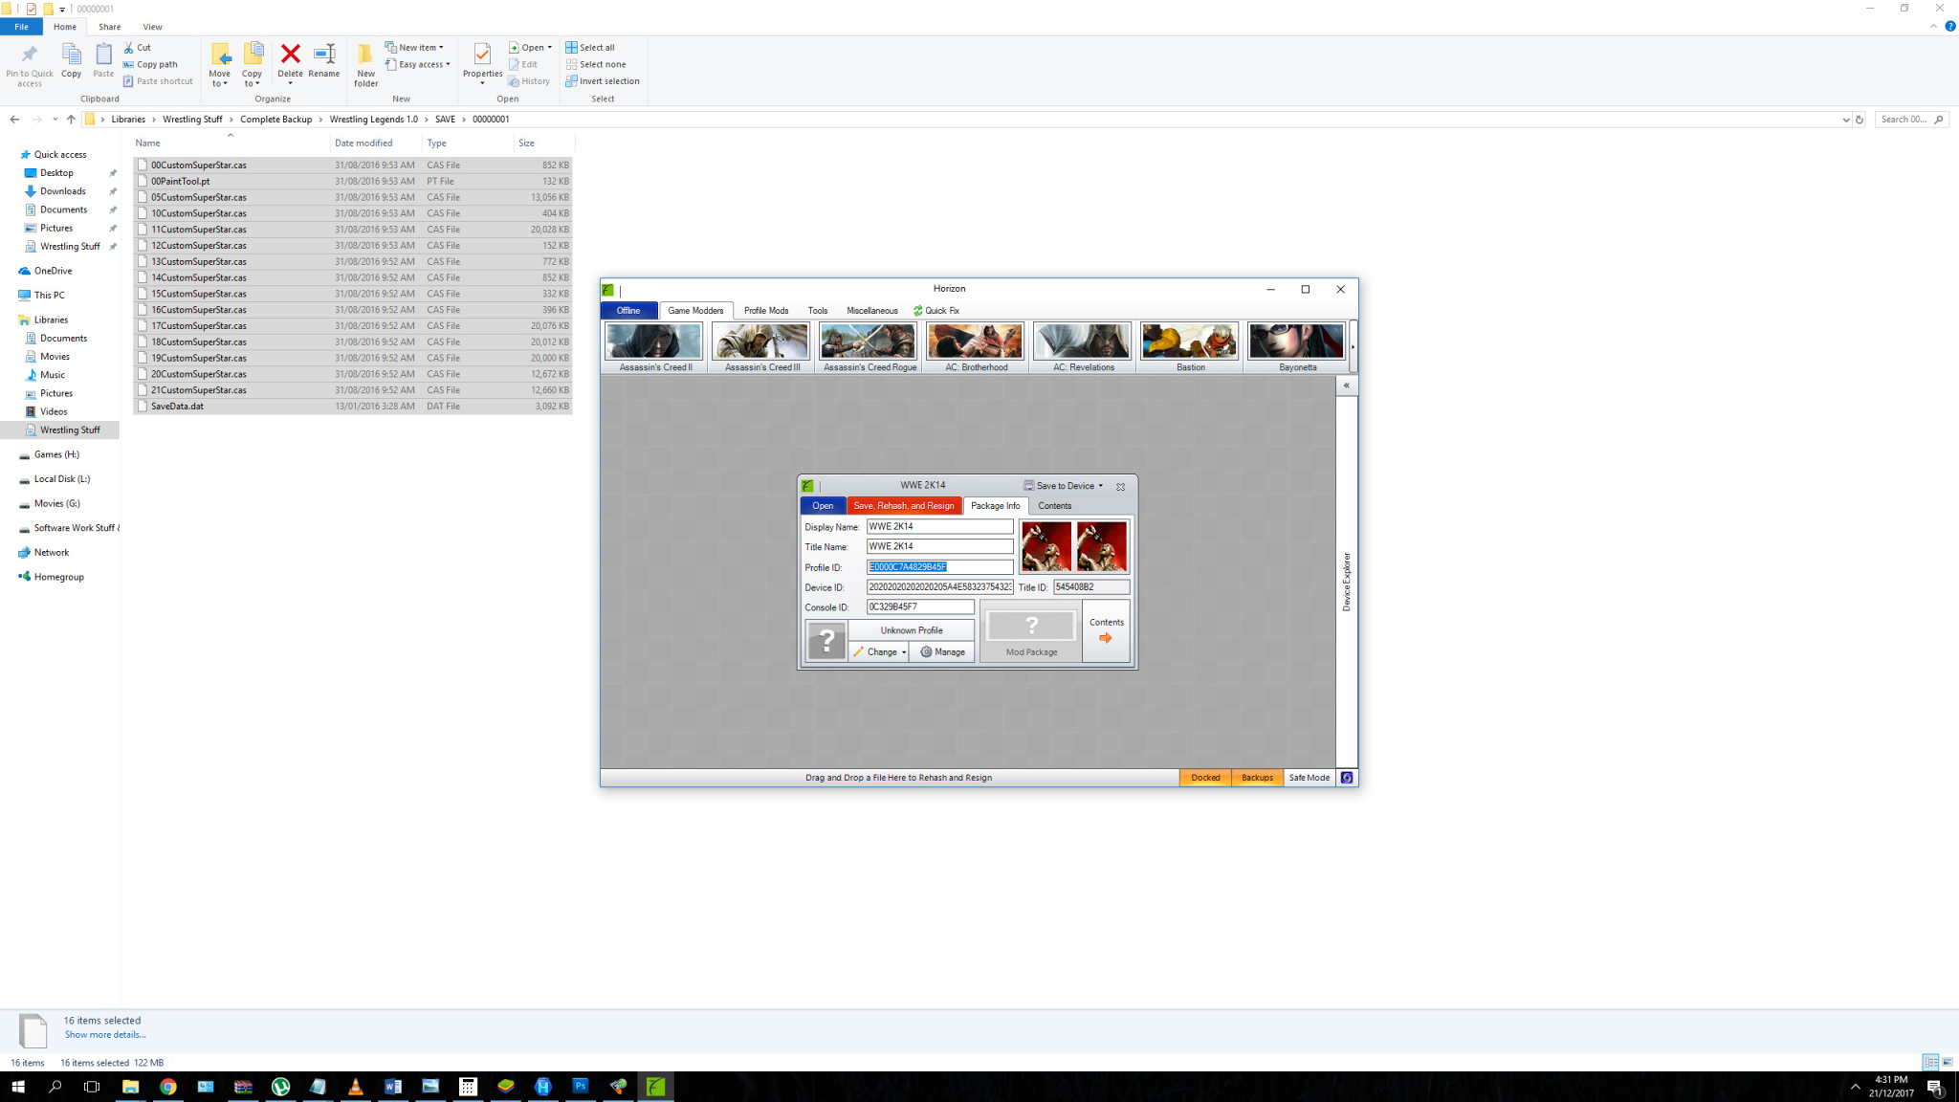Click Save, Rehash, and Resign button
The width and height of the screenshot is (1959, 1102).
[903, 506]
